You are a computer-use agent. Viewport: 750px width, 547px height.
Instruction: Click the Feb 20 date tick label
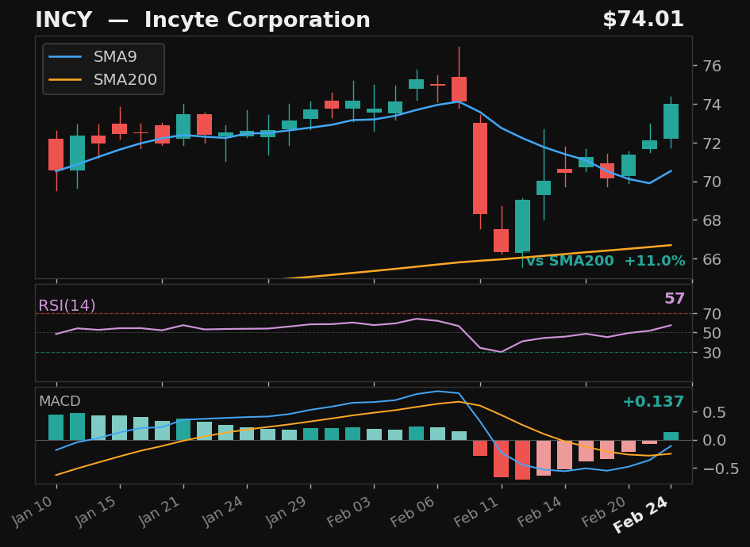604,512
